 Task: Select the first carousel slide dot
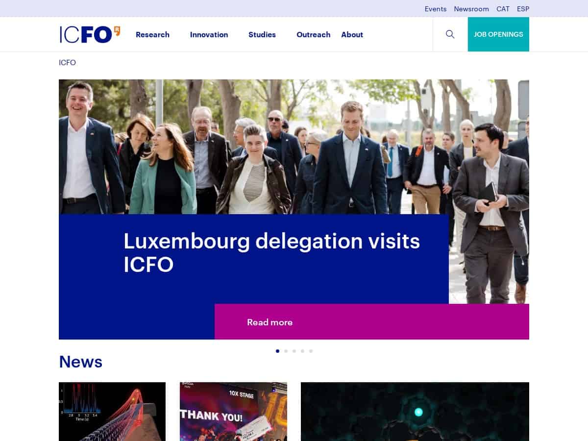click(x=278, y=351)
